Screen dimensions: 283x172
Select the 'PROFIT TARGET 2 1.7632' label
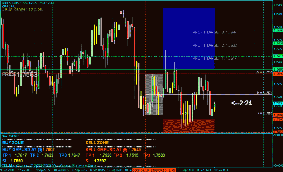pos(215,45)
